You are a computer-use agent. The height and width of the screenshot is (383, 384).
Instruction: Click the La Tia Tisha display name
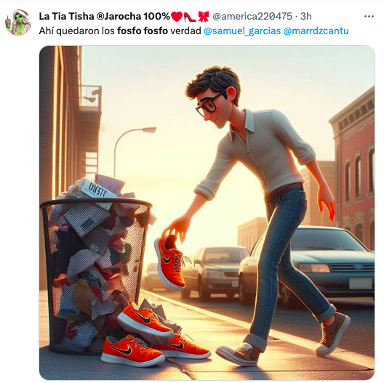point(104,17)
